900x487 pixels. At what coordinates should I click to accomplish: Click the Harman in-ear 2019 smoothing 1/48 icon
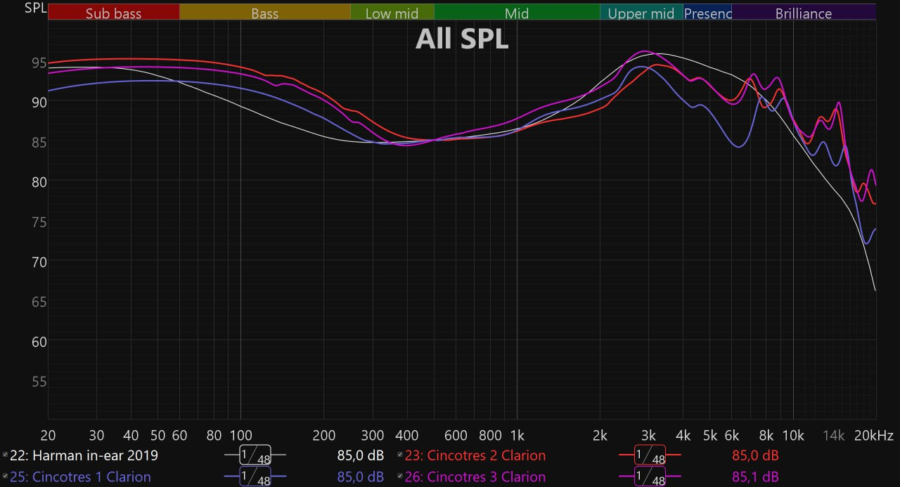tap(255, 455)
